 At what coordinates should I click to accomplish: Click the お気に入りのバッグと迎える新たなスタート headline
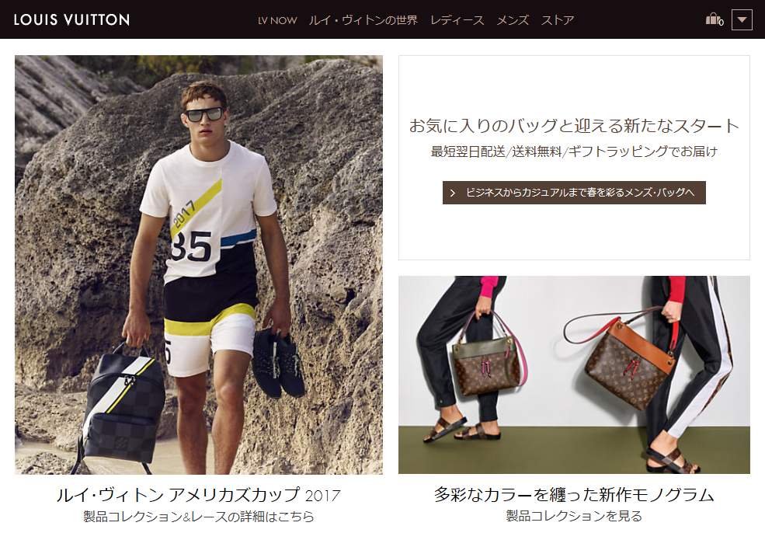574,125
